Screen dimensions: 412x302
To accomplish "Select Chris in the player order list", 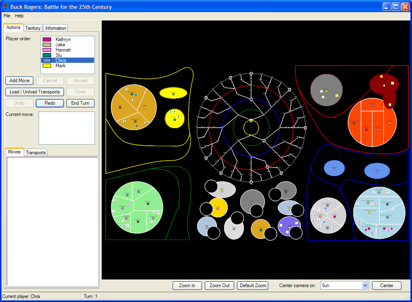I will (68, 60).
